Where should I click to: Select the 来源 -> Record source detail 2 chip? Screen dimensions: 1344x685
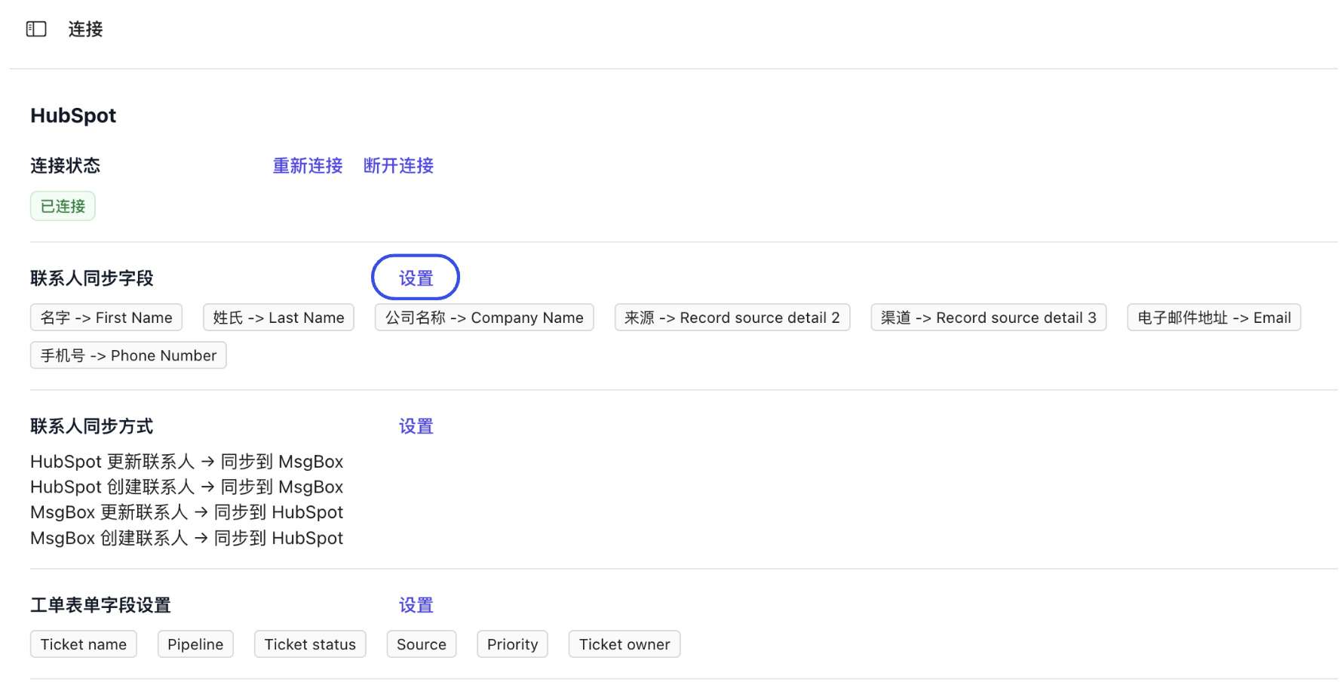coord(732,317)
